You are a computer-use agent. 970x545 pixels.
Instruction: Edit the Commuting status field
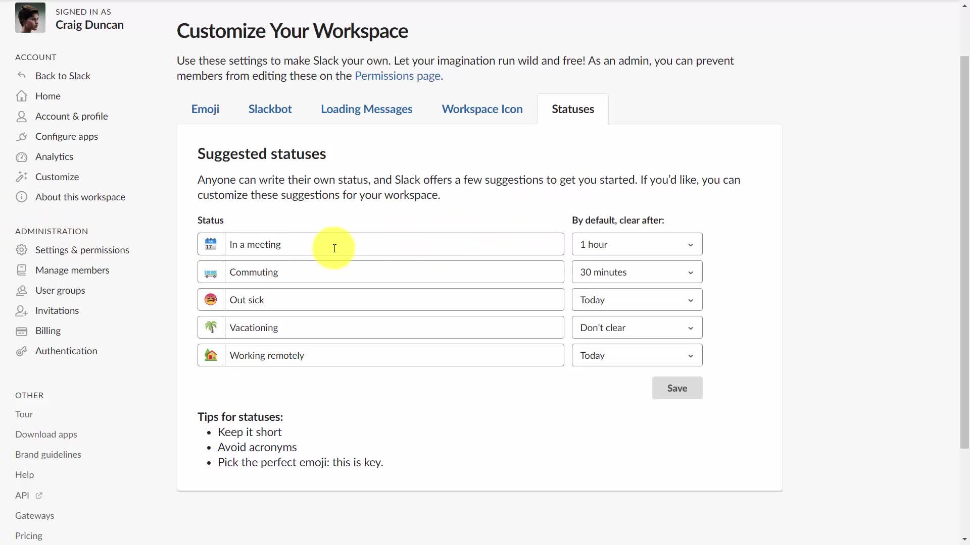394,272
